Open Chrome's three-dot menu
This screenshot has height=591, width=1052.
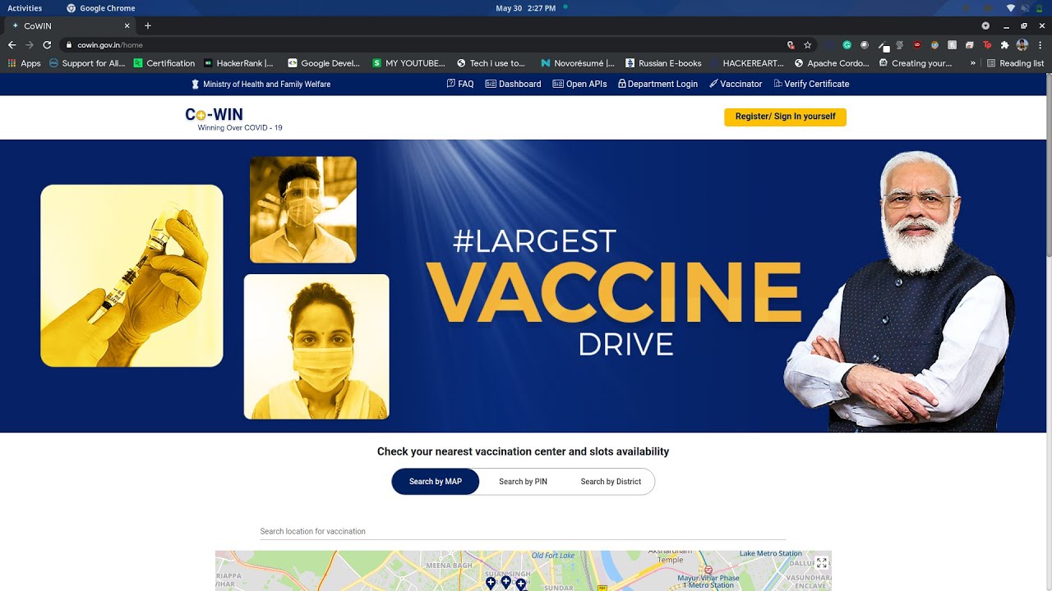[x=1040, y=45]
